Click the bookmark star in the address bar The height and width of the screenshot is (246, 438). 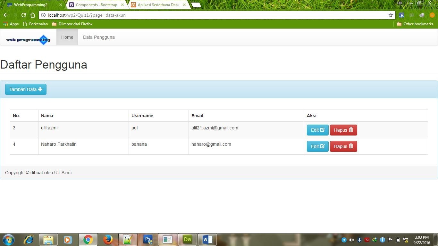click(x=391, y=15)
